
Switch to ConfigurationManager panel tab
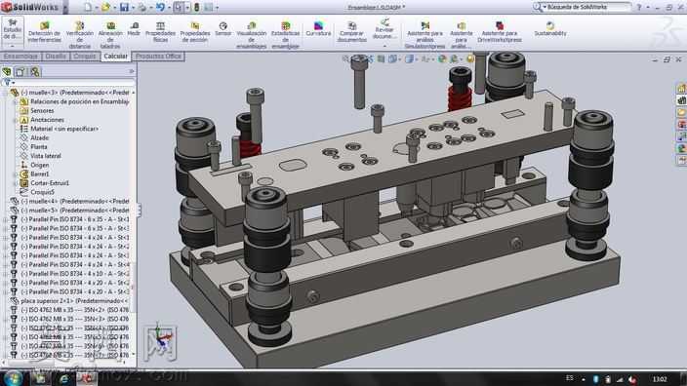(34, 72)
